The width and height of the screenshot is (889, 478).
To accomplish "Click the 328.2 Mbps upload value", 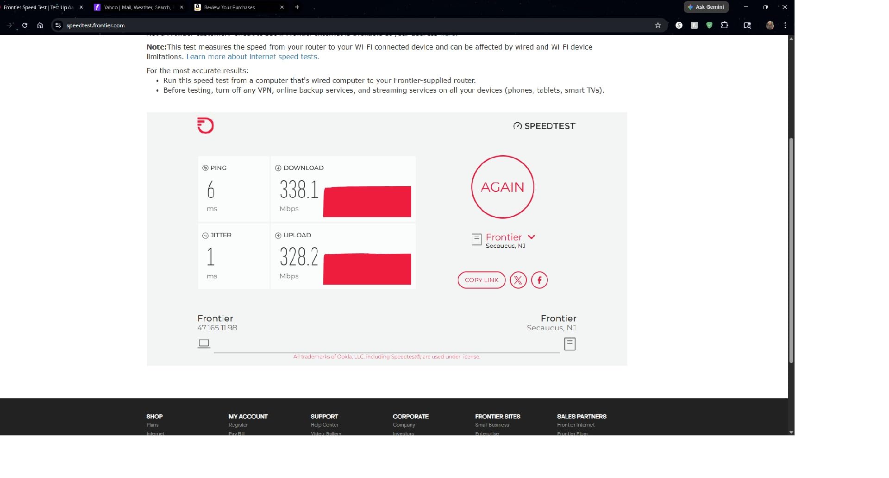I will tap(299, 257).
